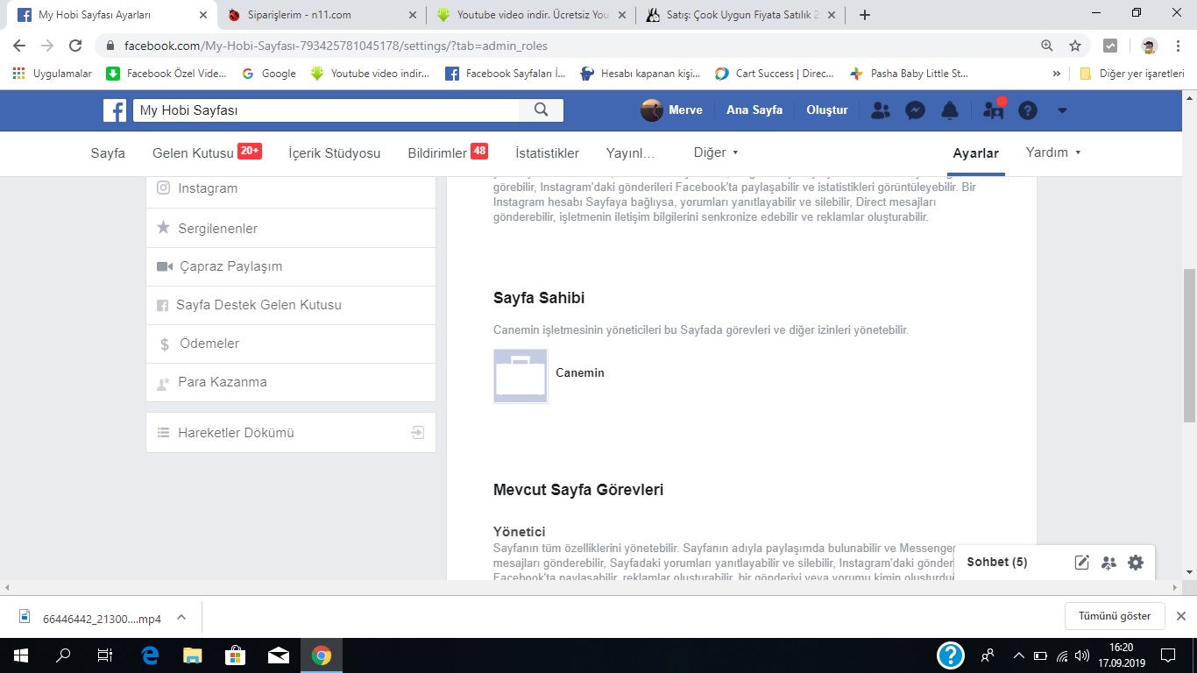Open Messenger icon in Facebook header
The image size is (1197, 673).
(x=916, y=110)
